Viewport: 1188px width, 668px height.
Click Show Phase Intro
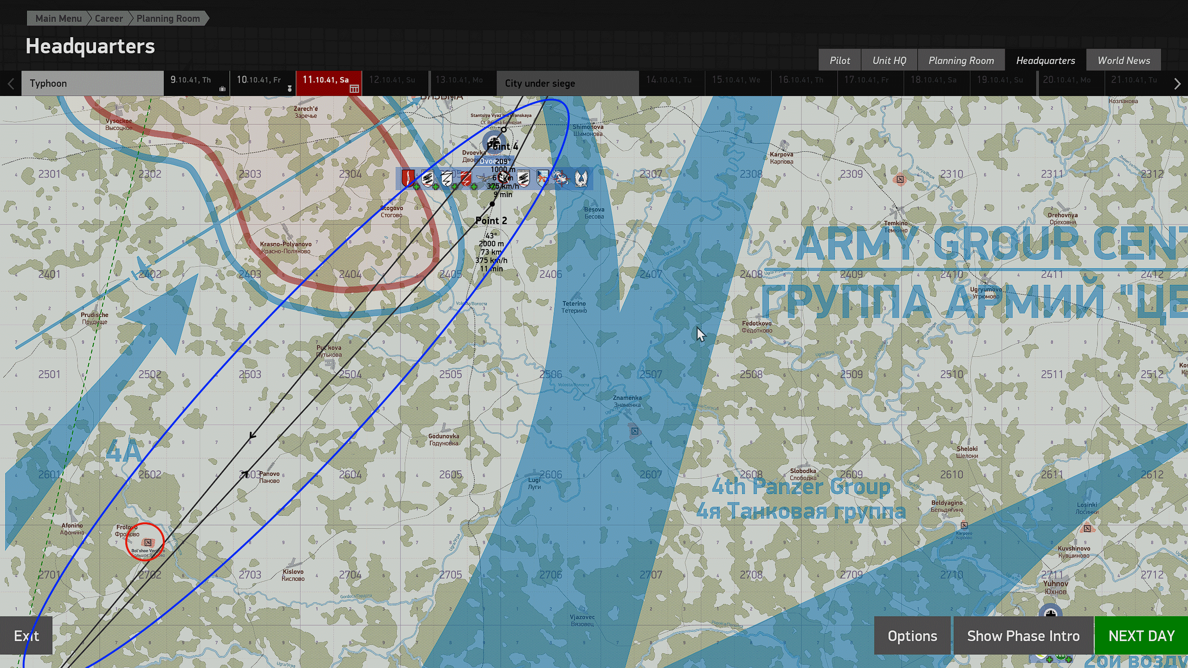(1023, 636)
